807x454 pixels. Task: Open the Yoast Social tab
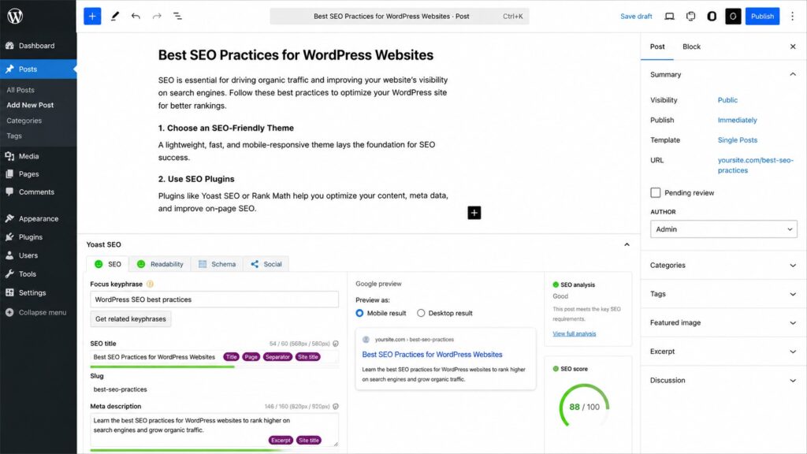266,264
